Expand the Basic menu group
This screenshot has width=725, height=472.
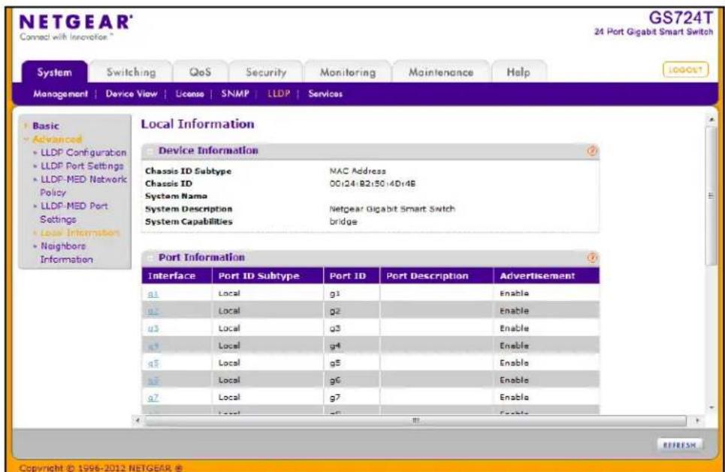click(x=45, y=125)
